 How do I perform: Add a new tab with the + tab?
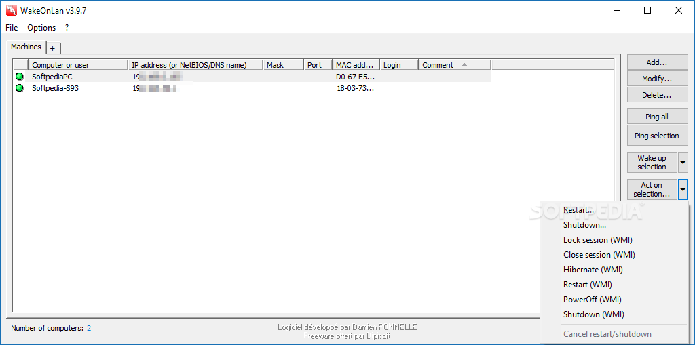coord(53,48)
